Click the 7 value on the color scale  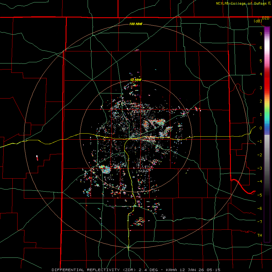[261, 34]
